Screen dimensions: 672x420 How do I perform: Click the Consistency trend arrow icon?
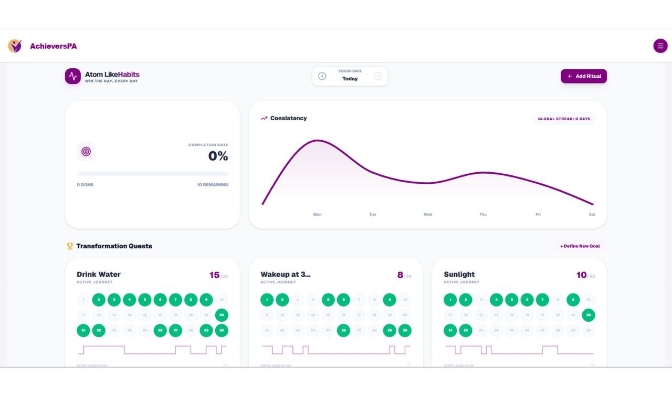[264, 119]
